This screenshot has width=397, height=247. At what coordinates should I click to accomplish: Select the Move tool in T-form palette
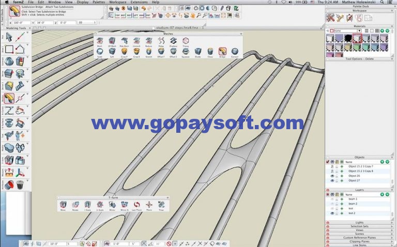(x=63, y=205)
